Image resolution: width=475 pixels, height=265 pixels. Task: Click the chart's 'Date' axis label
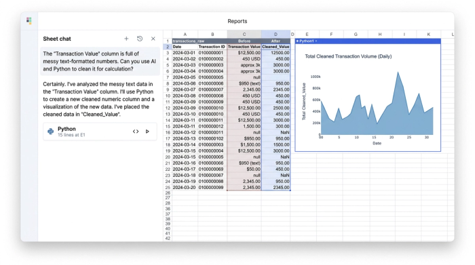(x=377, y=144)
